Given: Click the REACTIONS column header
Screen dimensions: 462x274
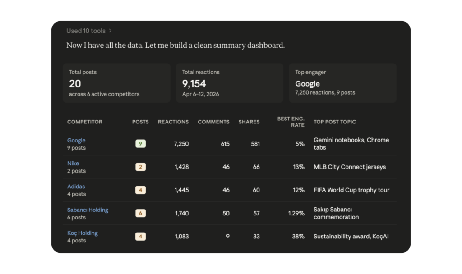Looking at the screenshot, I should tap(173, 122).
